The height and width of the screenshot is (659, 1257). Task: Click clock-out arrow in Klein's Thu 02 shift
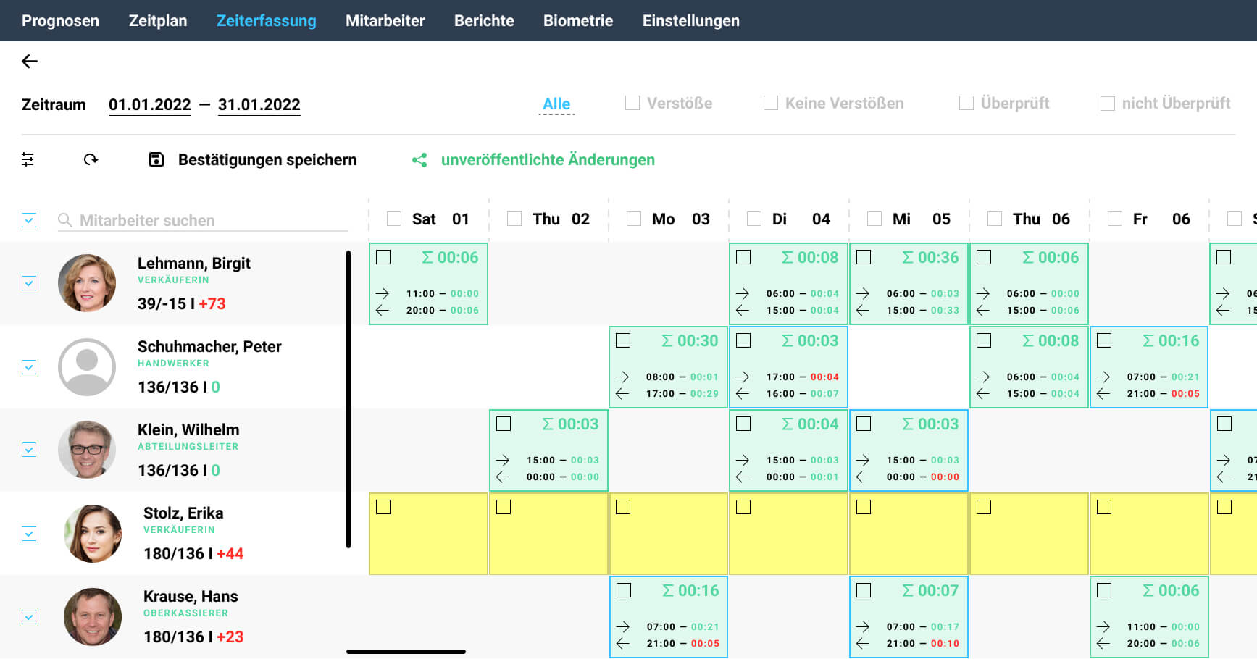pyautogui.click(x=503, y=477)
